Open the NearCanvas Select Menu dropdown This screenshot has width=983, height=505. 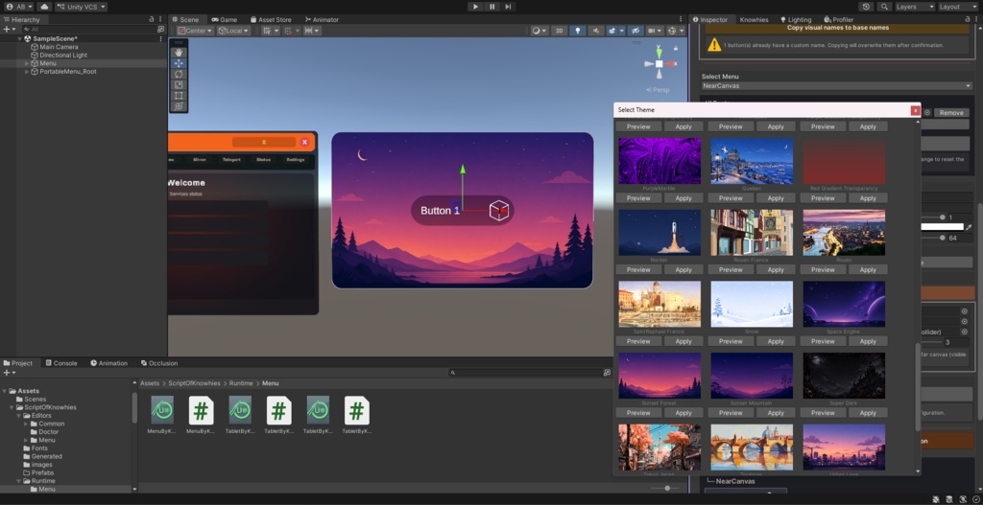(x=837, y=85)
